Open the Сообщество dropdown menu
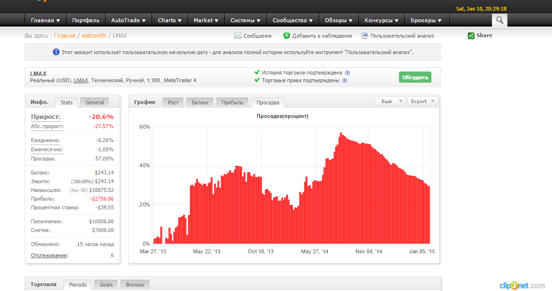 click(x=292, y=20)
